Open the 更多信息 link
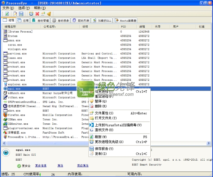 pos(41,166)
